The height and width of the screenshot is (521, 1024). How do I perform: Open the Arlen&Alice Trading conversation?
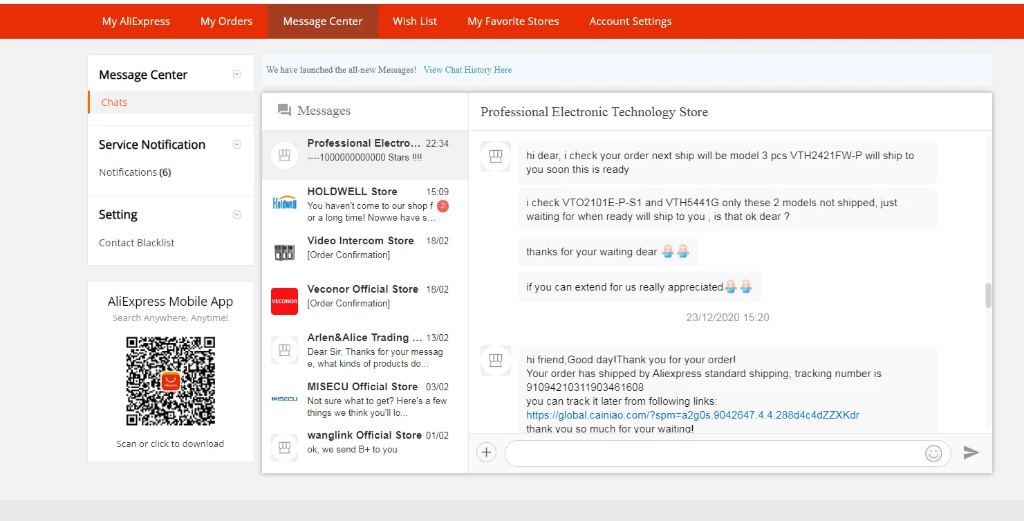tap(365, 349)
